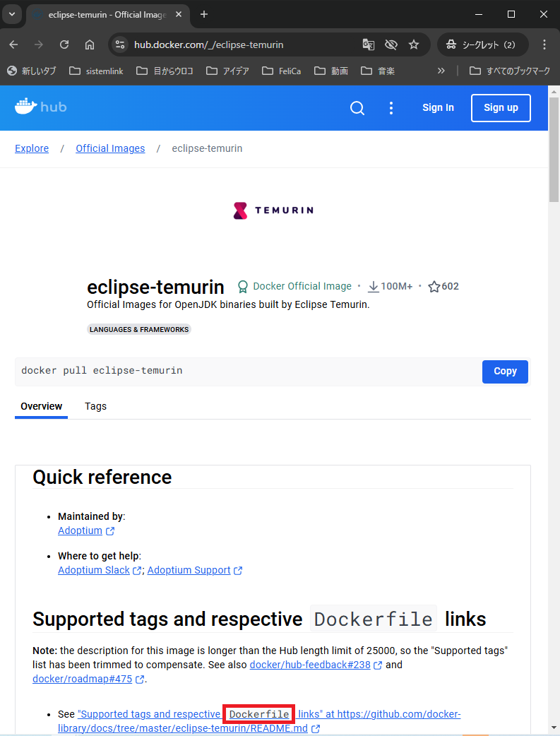Follow the Adoptium Slack link
Screen dimensions: 560x736
click(x=94, y=570)
